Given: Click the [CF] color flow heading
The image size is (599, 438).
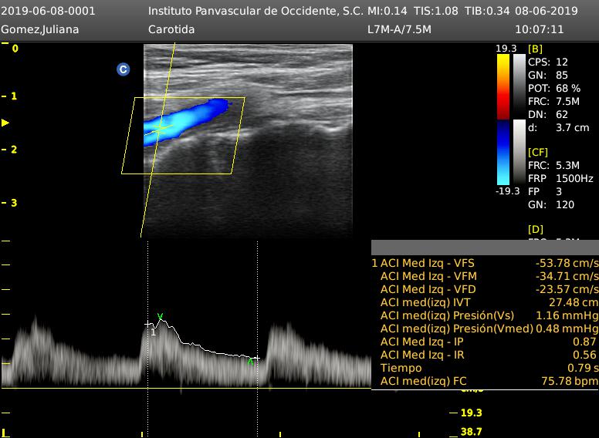Looking at the screenshot, I should 538,152.
